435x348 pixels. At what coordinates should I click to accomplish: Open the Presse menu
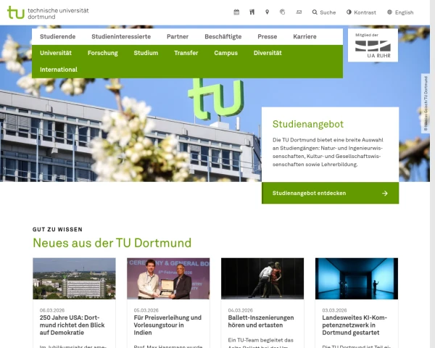tap(267, 37)
